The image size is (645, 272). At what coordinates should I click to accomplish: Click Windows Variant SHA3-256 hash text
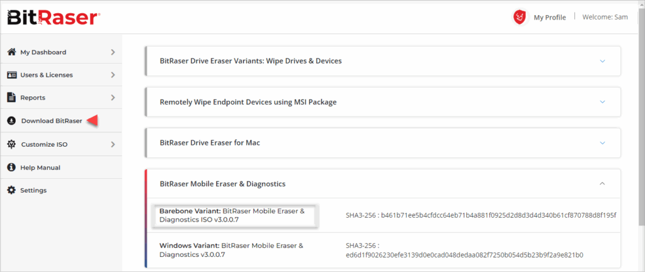465,250
